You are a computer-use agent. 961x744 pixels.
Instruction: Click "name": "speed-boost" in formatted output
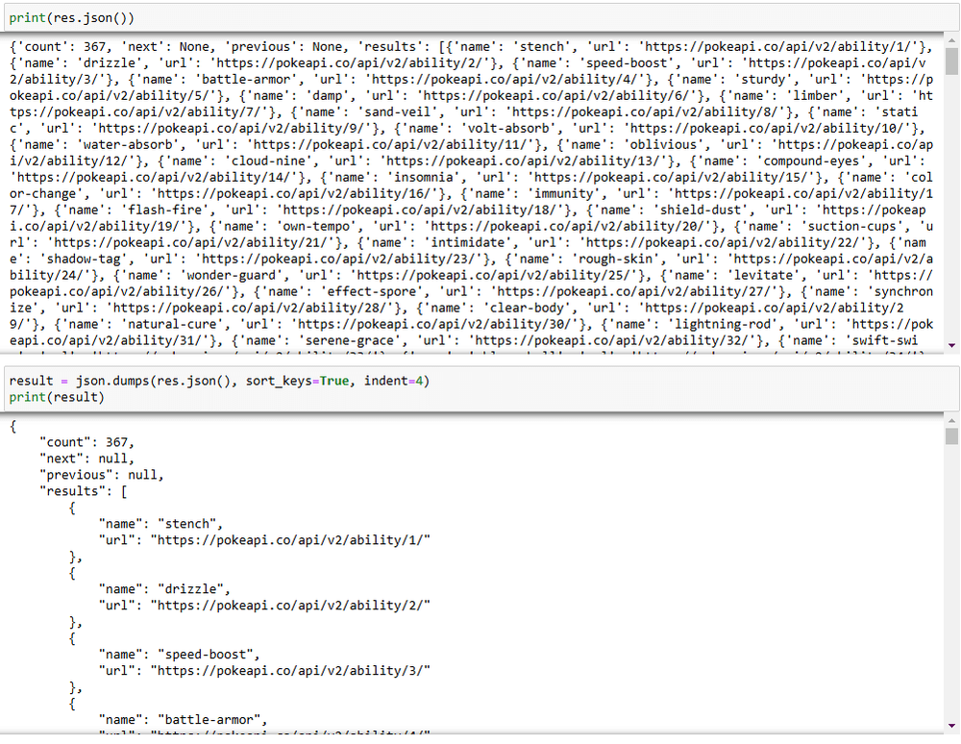(179, 655)
